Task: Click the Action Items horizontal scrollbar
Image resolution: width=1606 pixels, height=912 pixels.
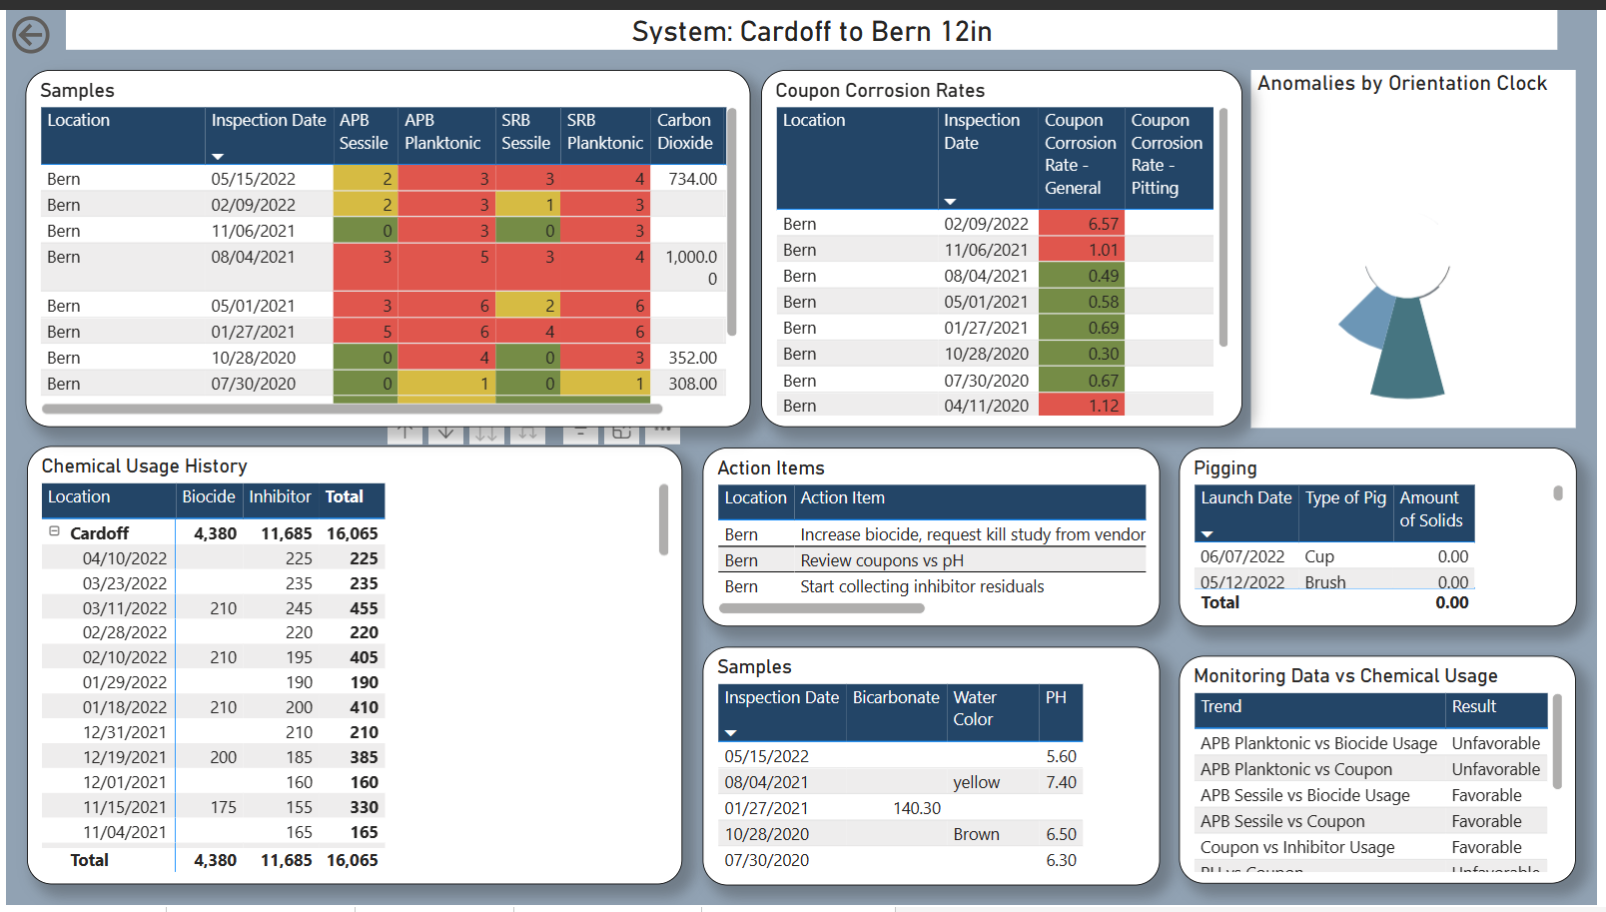Action: 821,608
